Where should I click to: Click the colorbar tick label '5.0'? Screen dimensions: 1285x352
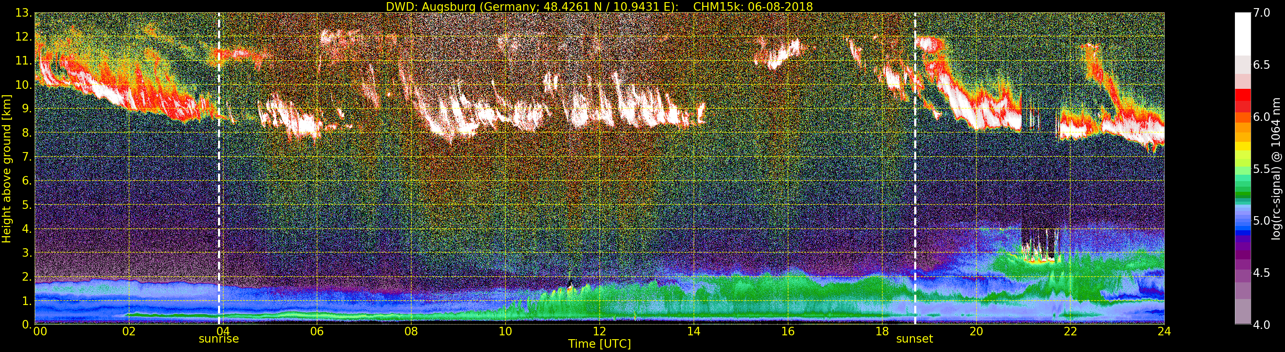(1261, 220)
